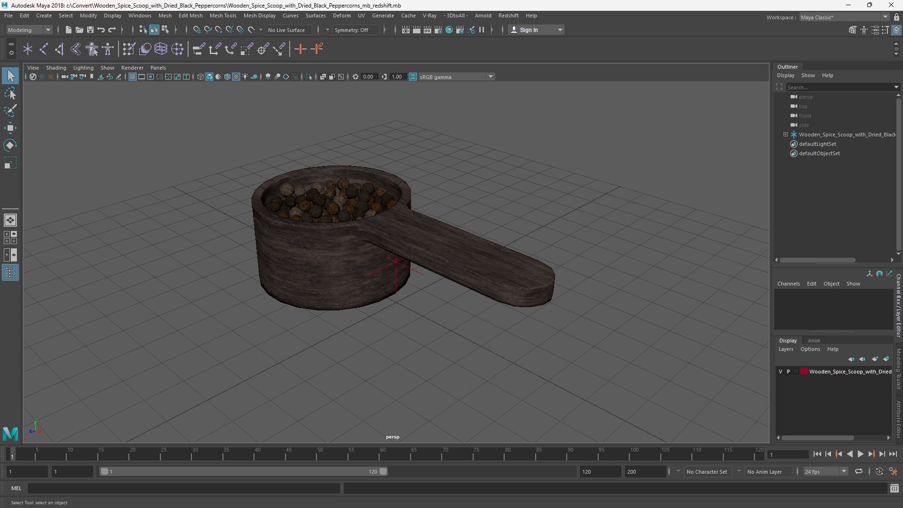Click the Set Key animation preferences icon
The width and height of the screenshot is (903, 508).
(893, 471)
